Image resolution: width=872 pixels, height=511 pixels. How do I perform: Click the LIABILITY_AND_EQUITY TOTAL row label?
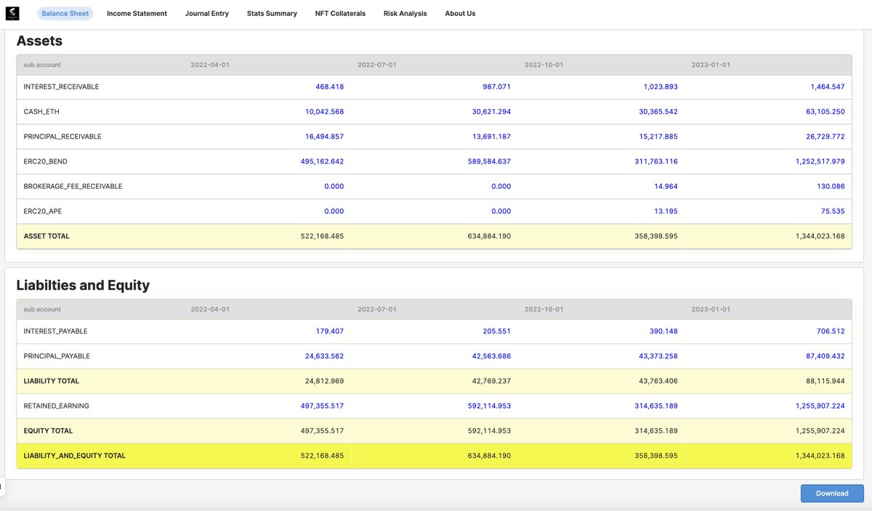(75, 456)
